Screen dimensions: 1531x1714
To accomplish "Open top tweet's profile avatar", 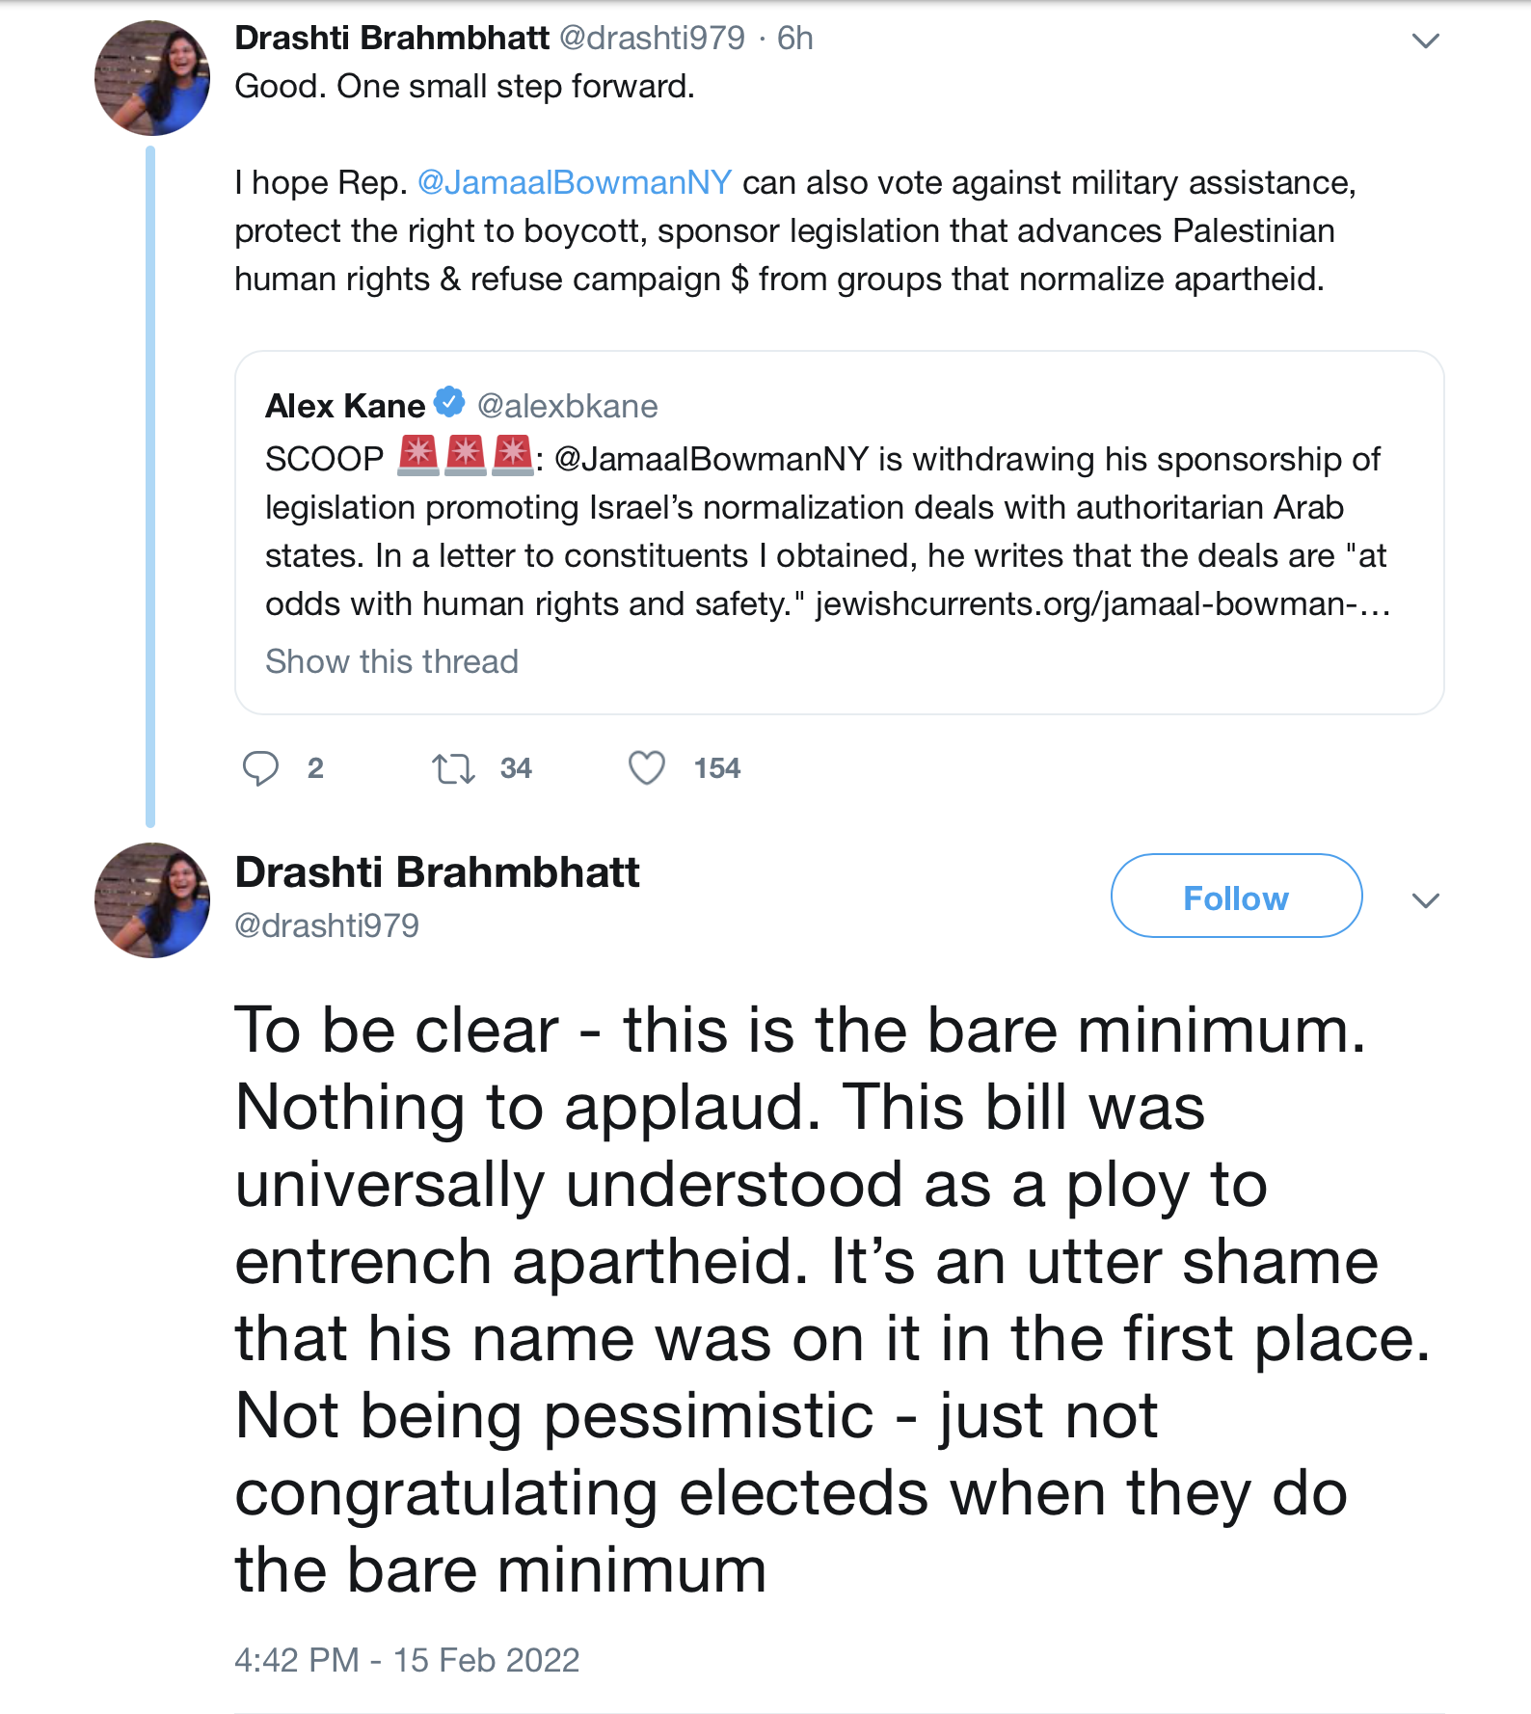I will (152, 78).
